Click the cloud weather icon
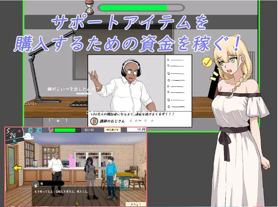Image resolution: width=278 pixels, height=207 pixels. 28,137
